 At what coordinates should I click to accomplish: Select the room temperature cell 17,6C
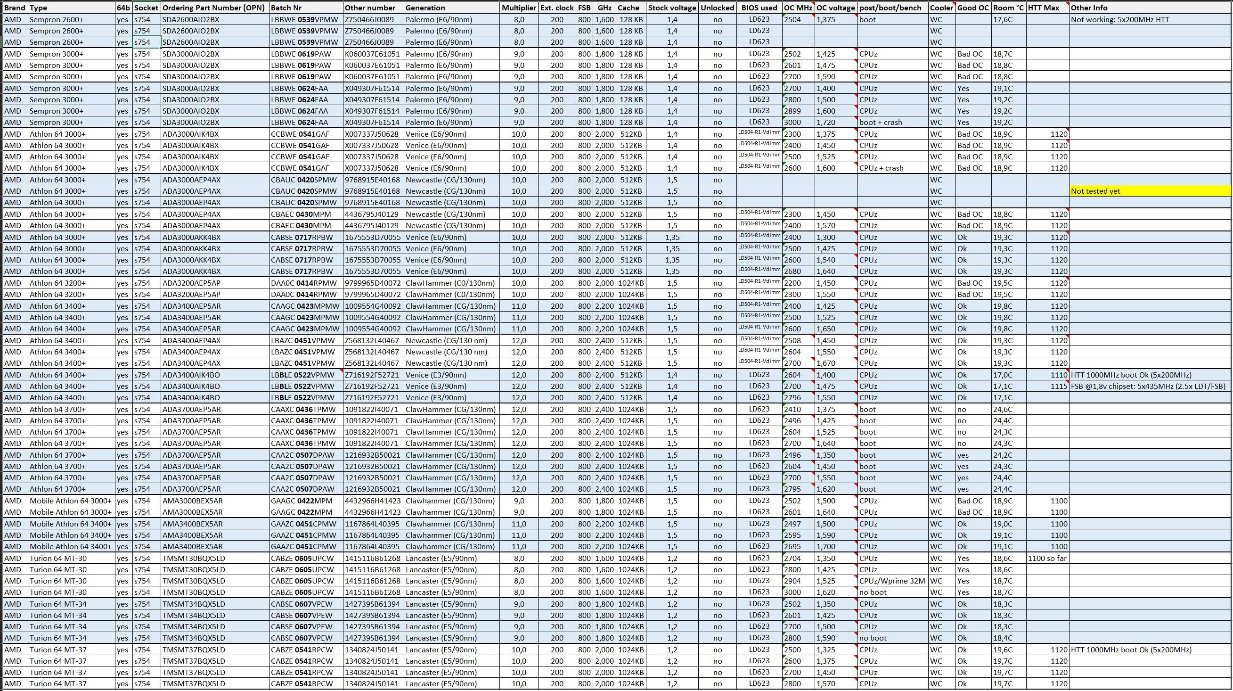point(1009,20)
